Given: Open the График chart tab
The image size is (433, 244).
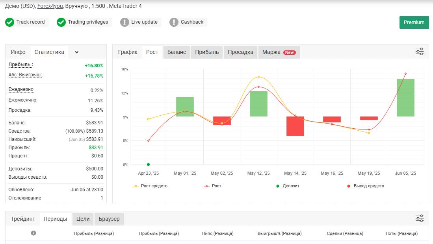Looking at the screenshot, I should pyautogui.click(x=128, y=52).
